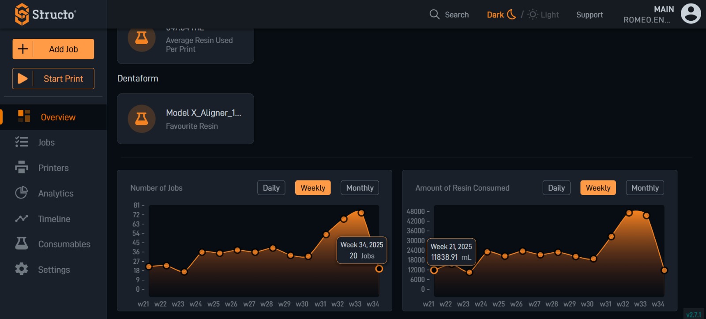Click the Timeline graph icon
This screenshot has width=706, height=319.
pos(21,218)
